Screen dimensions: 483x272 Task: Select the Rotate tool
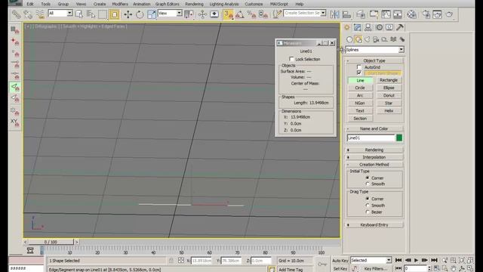(x=140, y=14)
